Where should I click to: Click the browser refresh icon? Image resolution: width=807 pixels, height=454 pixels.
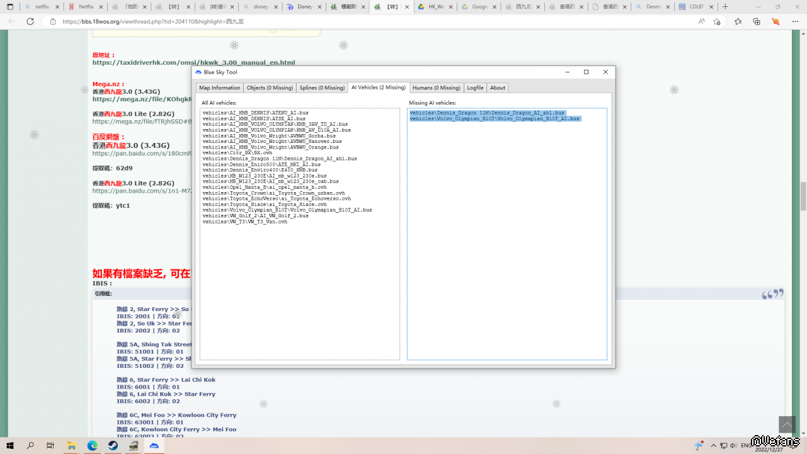(30, 21)
